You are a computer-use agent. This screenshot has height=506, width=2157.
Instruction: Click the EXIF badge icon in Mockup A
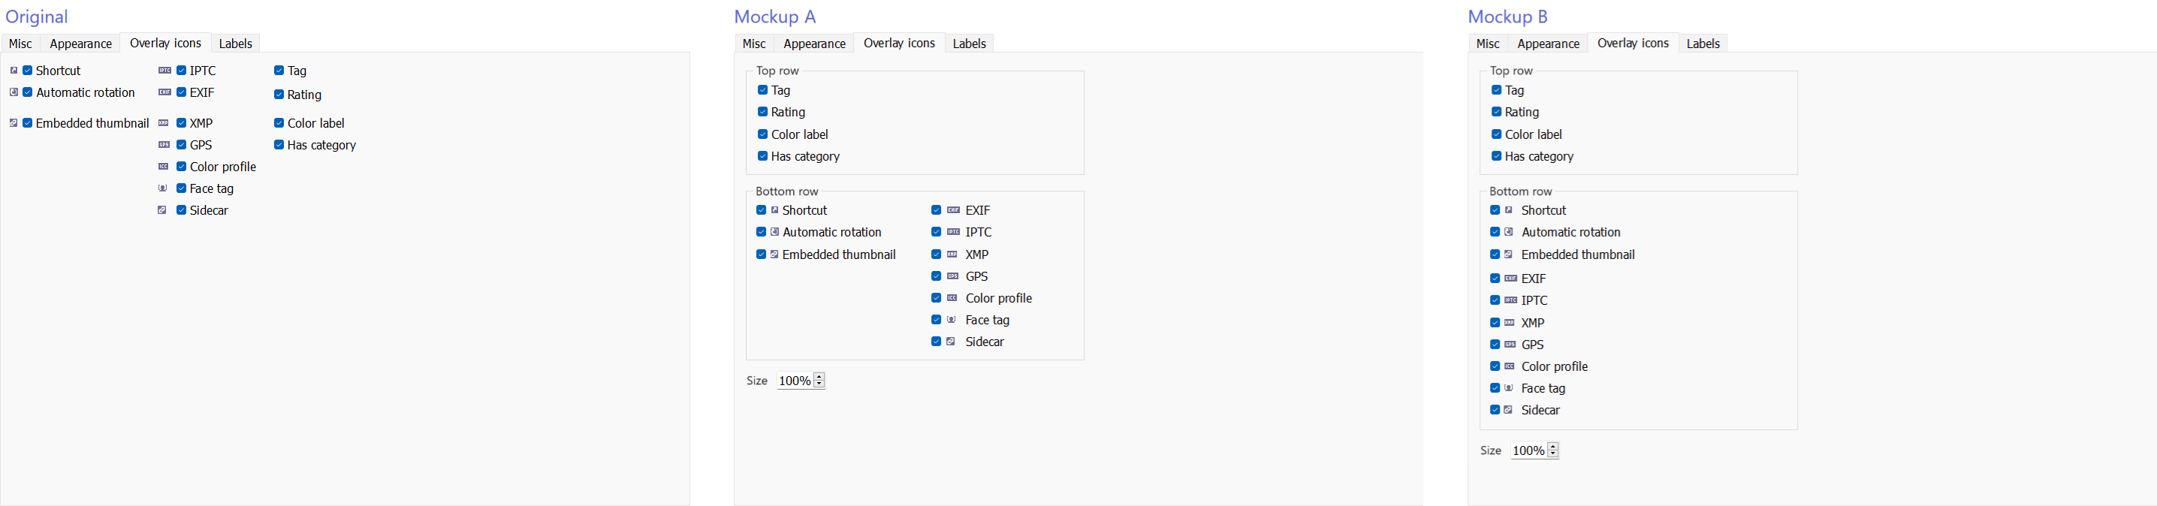[953, 210]
